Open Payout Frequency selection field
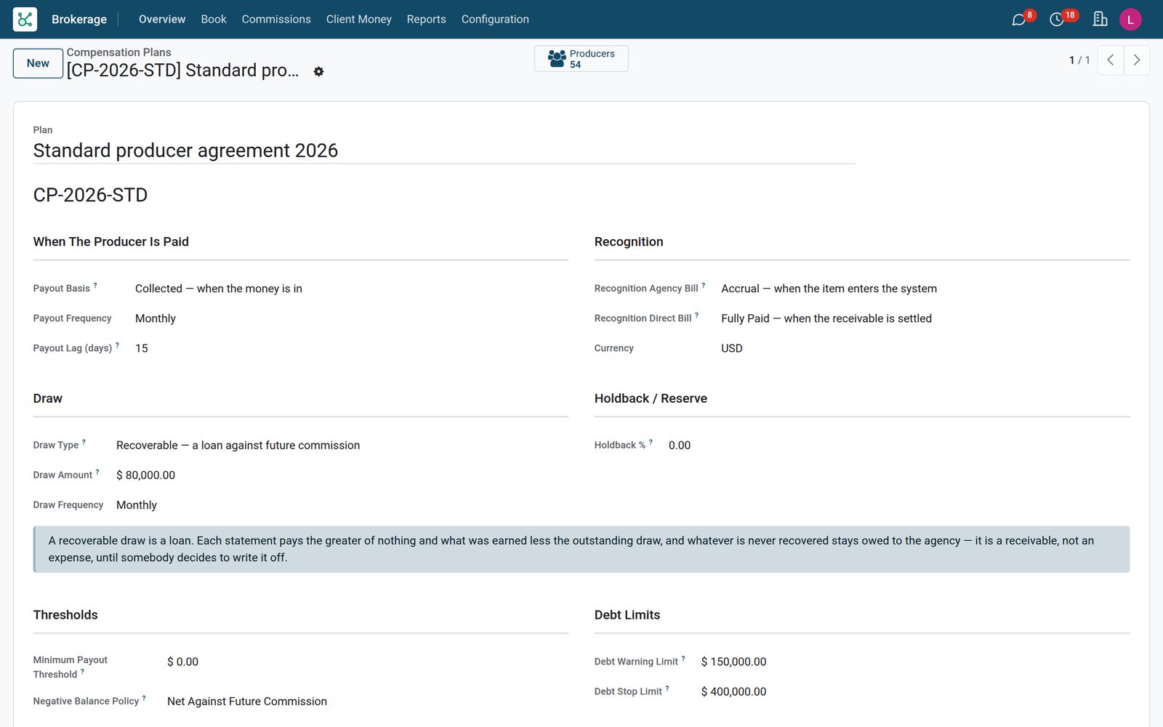Image resolution: width=1163 pixels, height=727 pixels. pyautogui.click(x=352, y=318)
